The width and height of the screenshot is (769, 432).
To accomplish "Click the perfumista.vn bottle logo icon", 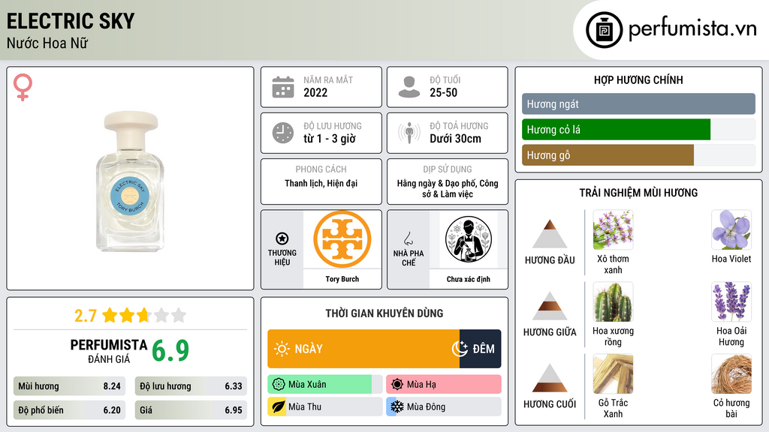I will coord(604,30).
